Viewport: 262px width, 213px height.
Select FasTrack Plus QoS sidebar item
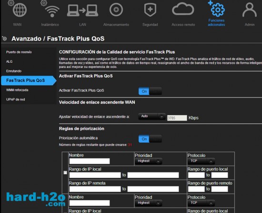29,80
